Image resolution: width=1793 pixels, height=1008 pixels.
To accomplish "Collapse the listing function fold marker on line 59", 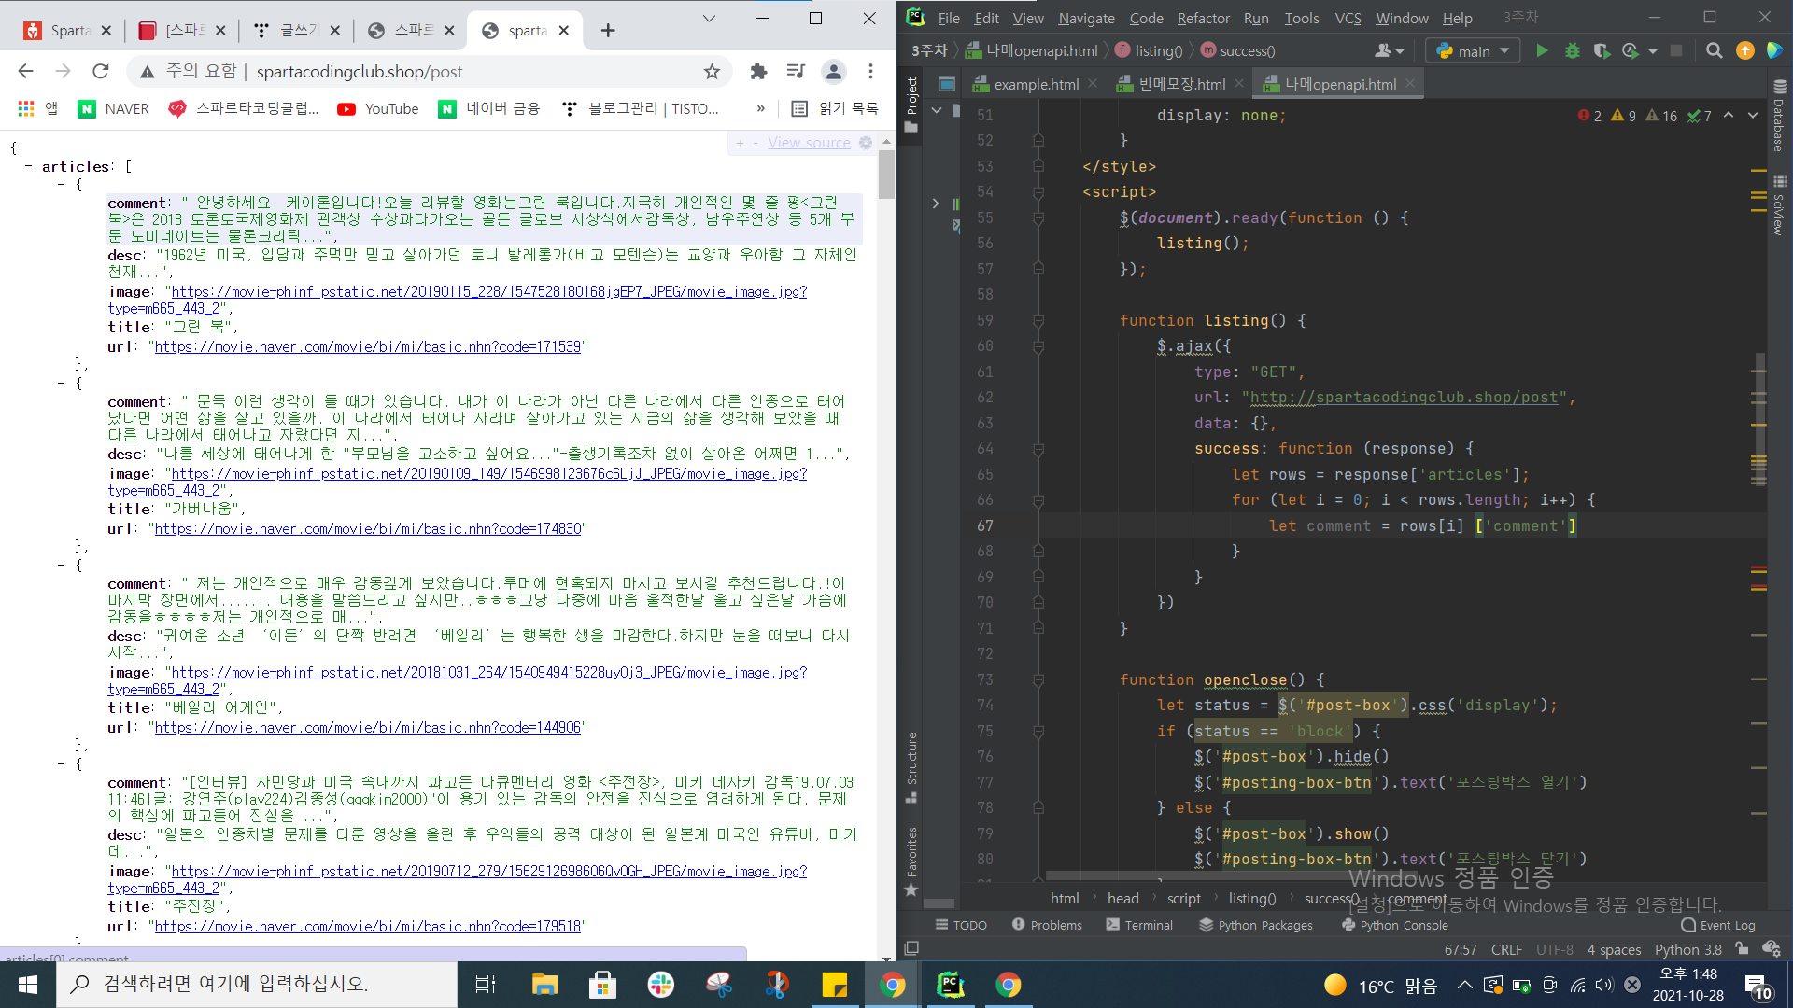I will pyautogui.click(x=1038, y=321).
